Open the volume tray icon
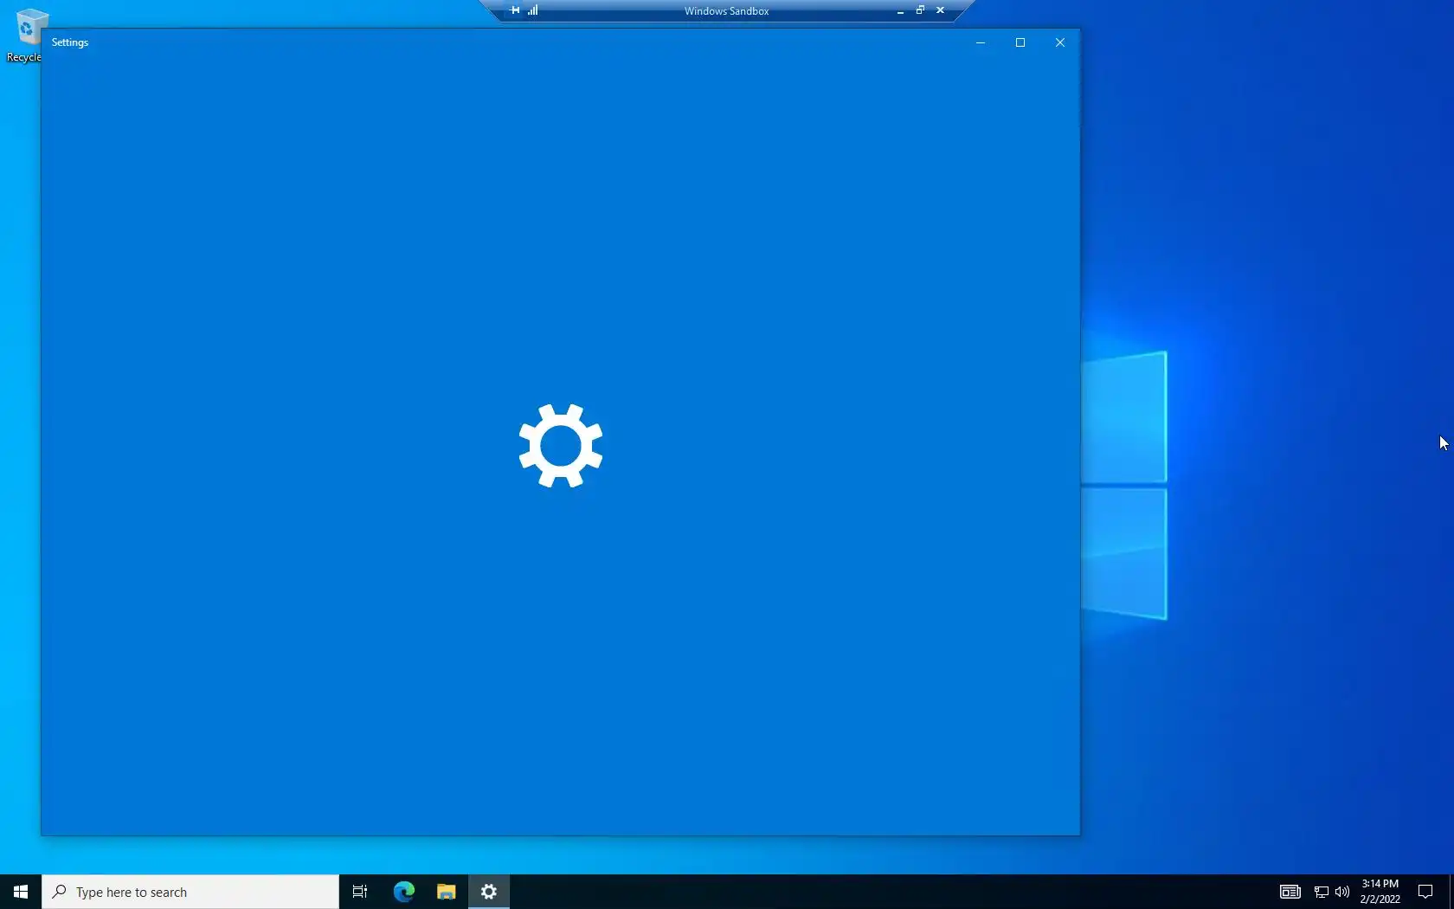Screen dimensions: 1454x909 [x=1342, y=892]
